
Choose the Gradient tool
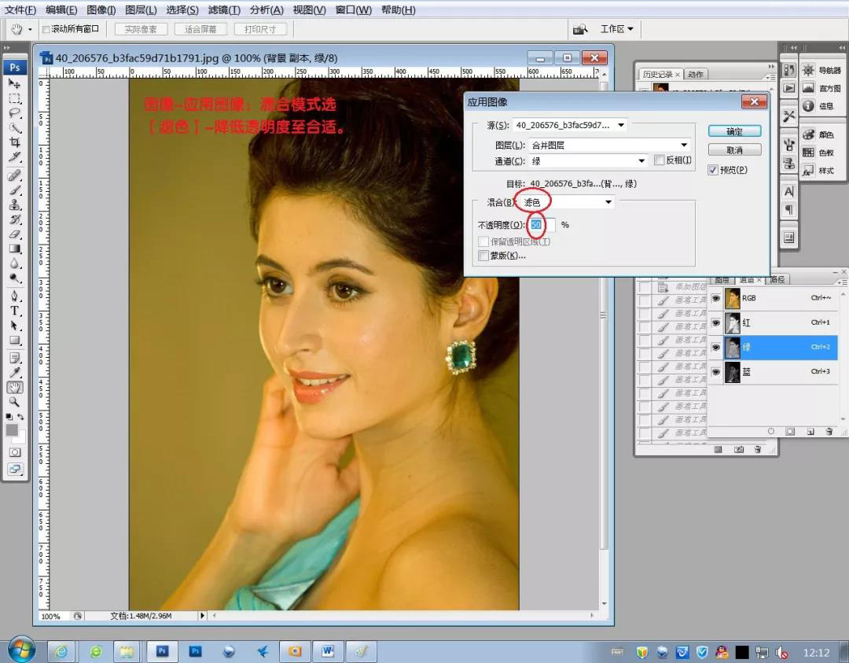[15, 249]
